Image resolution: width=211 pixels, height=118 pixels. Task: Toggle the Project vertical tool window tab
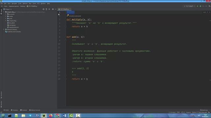click(1, 12)
